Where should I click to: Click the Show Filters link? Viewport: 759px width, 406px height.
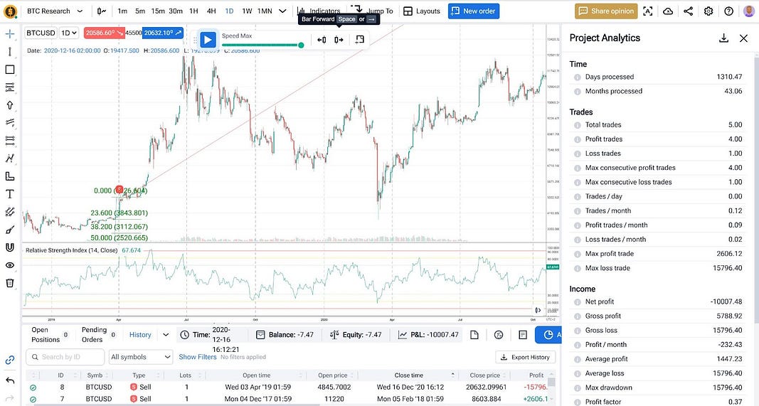198,357
